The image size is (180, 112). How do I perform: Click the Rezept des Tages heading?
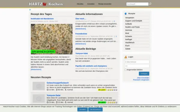coord(41,14)
